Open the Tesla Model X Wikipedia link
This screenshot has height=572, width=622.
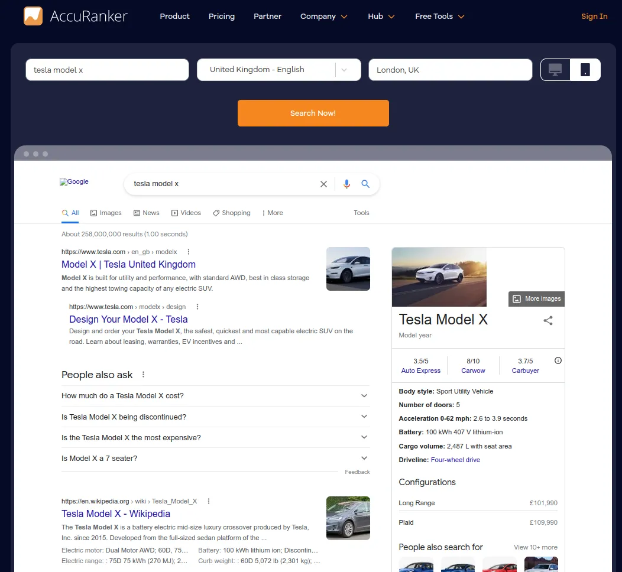(x=116, y=513)
